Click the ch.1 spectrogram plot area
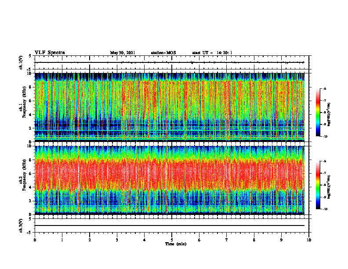348x269 pixels. (x=170, y=107)
